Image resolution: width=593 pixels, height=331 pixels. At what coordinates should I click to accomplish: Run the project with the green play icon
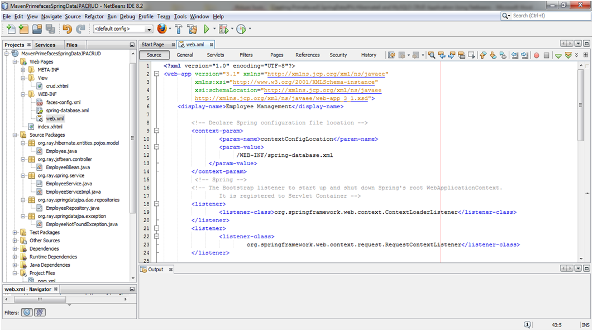[x=207, y=29]
